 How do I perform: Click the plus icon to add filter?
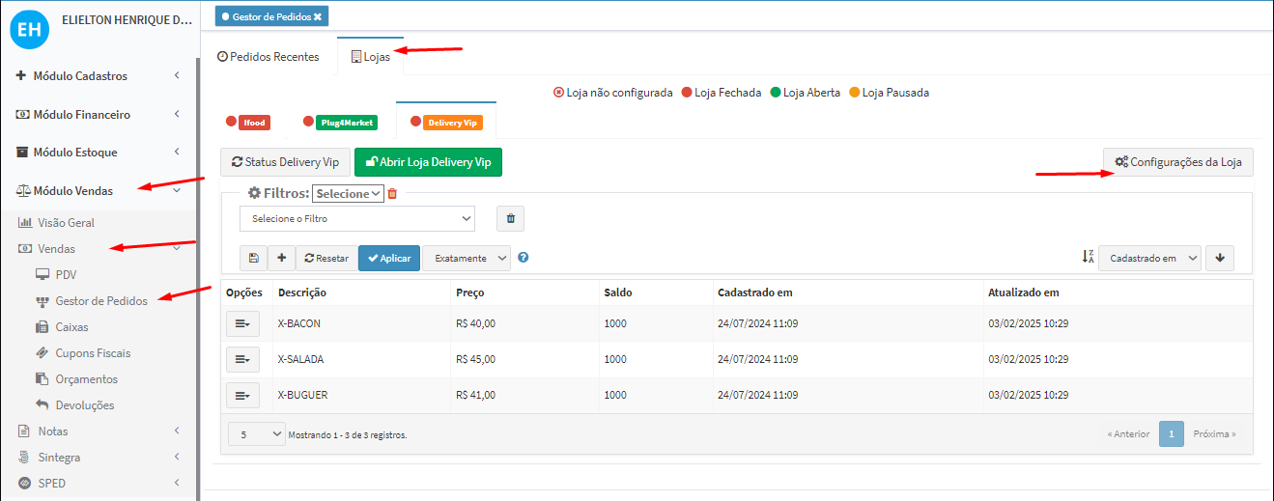281,258
